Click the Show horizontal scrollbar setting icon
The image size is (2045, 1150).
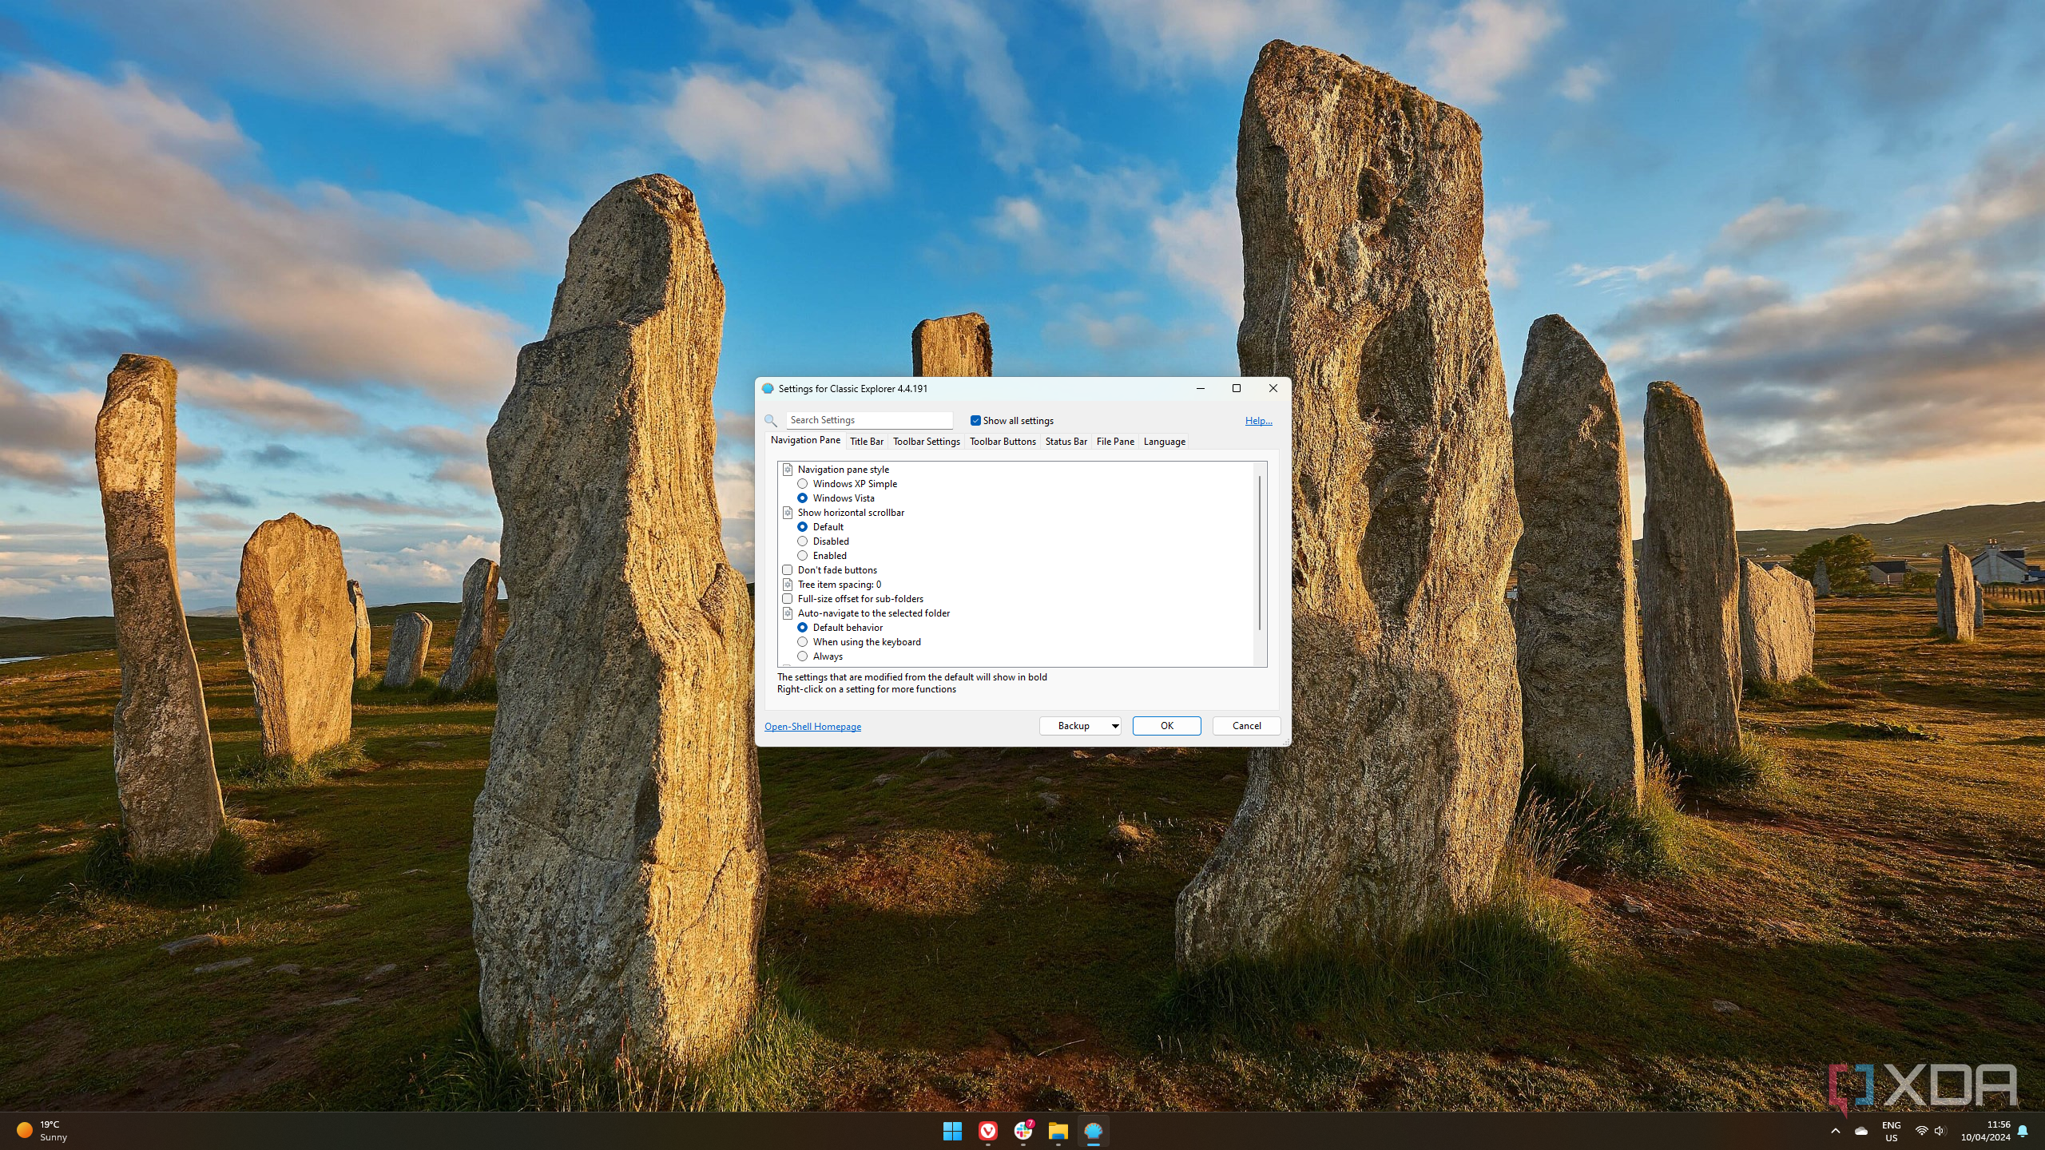pos(788,513)
